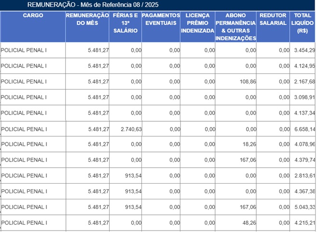The width and height of the screenshot is (317, 232).
Task: Click the LICENÇA PRÊMIO INDENIZADA header
Action: coord(197,23)
